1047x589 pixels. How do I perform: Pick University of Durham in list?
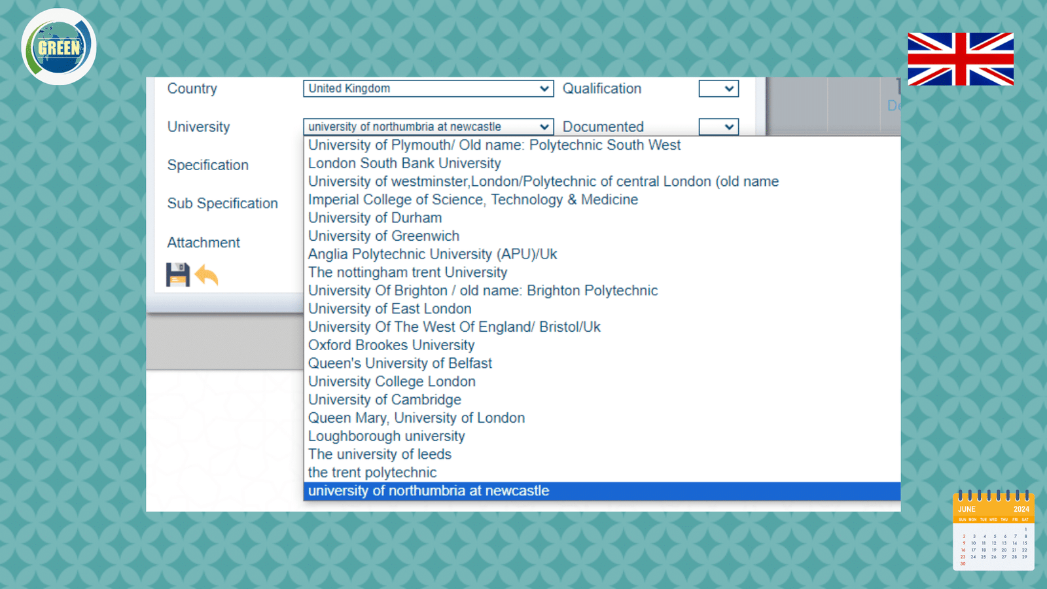[x=375, y=218]
